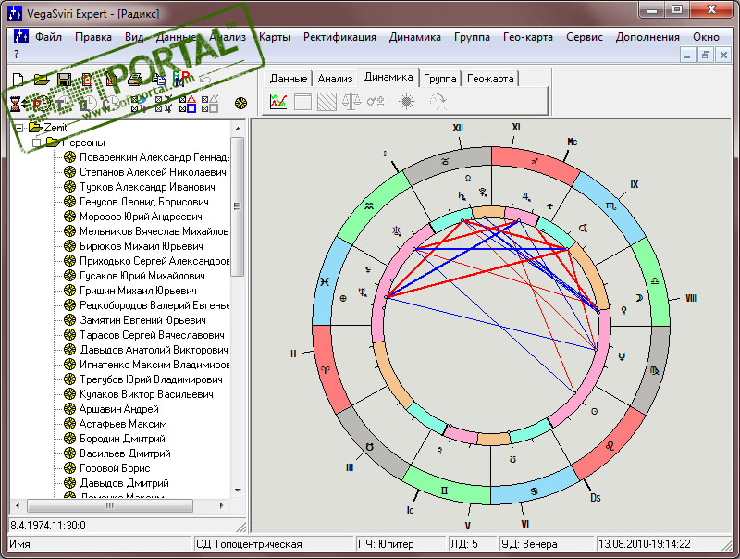
Task: Switch to the Анализ tab
Action: click(x=335, y=79)
